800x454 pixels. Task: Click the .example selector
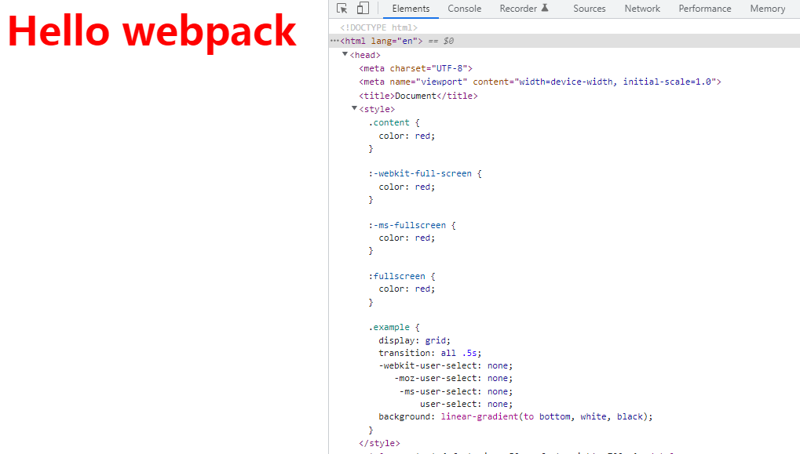point(389,327)
